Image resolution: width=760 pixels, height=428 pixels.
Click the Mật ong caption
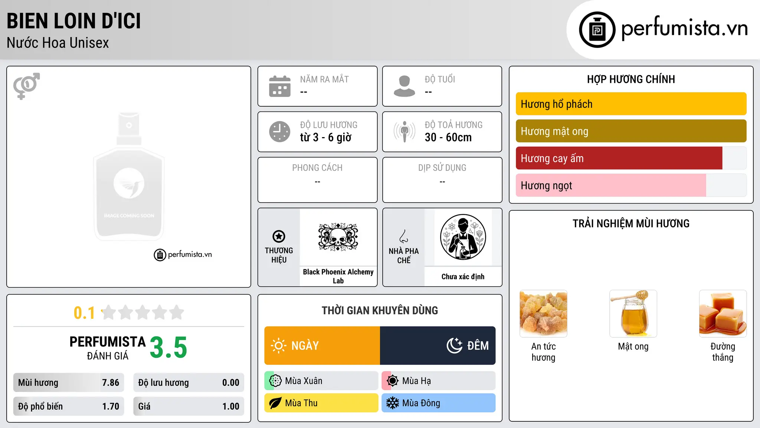pyautogui.click(x=633, y=347)
